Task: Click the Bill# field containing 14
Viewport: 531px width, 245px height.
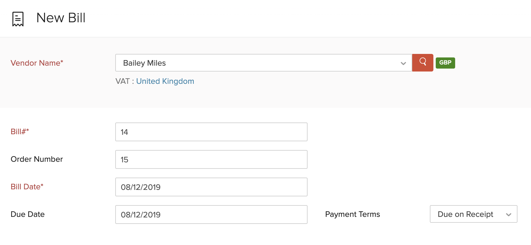Action: coord(211,132)
